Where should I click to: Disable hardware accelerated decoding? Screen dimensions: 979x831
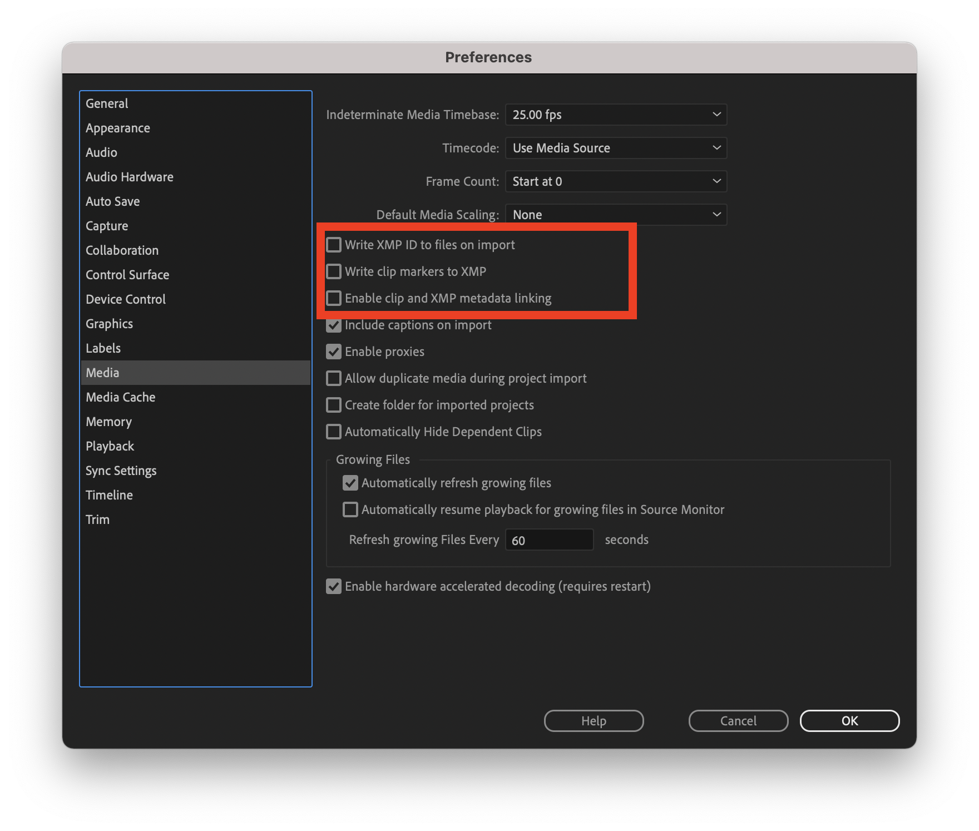tap(334, 586)
